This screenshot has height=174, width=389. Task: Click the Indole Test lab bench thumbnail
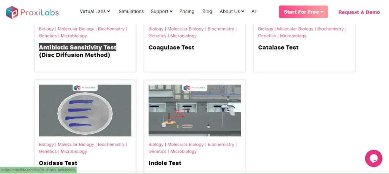tap(195, 110)
